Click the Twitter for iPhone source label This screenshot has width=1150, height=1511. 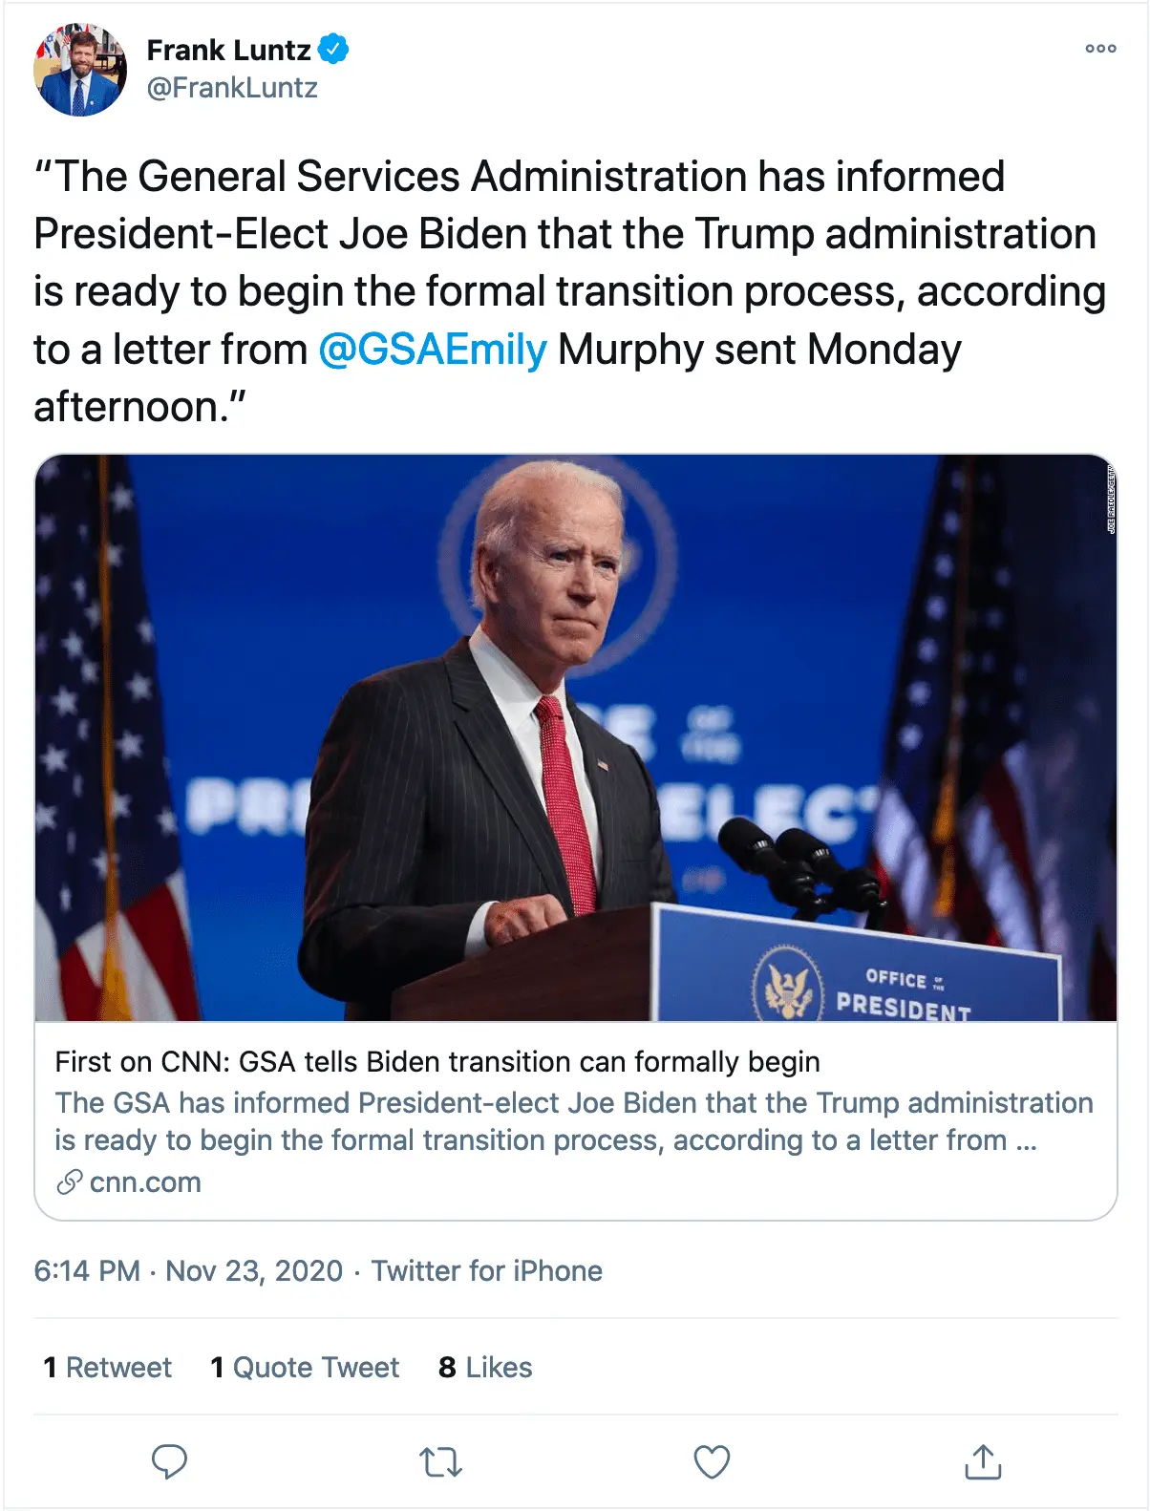487,1271
